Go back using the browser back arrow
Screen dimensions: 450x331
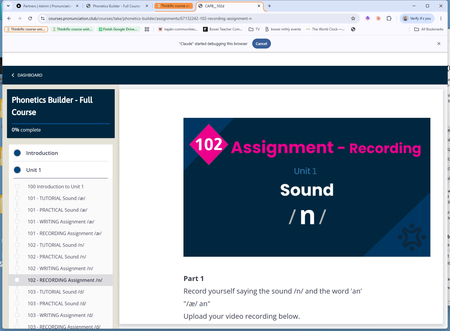(9, 18)
